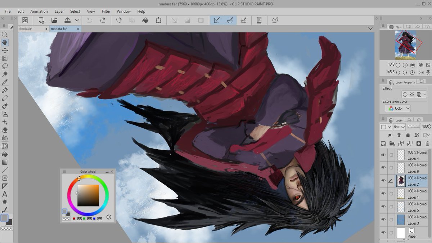Hide the Paper layer visibility eye
The width and height of the screenshot is (432, 243).
383,233
